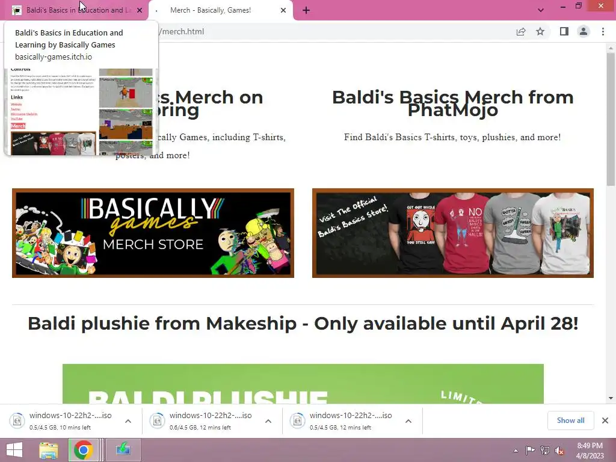Screen dimensions: 616x462
Task: Open the Baldi Plushie green banner image
Action: pyautogui.click(x=303, y=384)
